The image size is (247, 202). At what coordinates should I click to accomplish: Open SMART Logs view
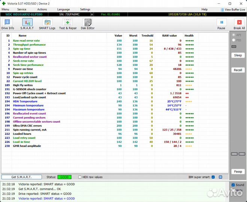click(x=47, y=24)
